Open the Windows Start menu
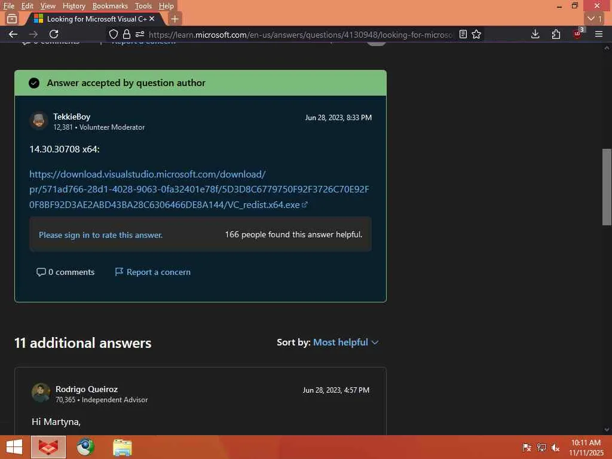 pyautogui.click(x=14, y=447)
